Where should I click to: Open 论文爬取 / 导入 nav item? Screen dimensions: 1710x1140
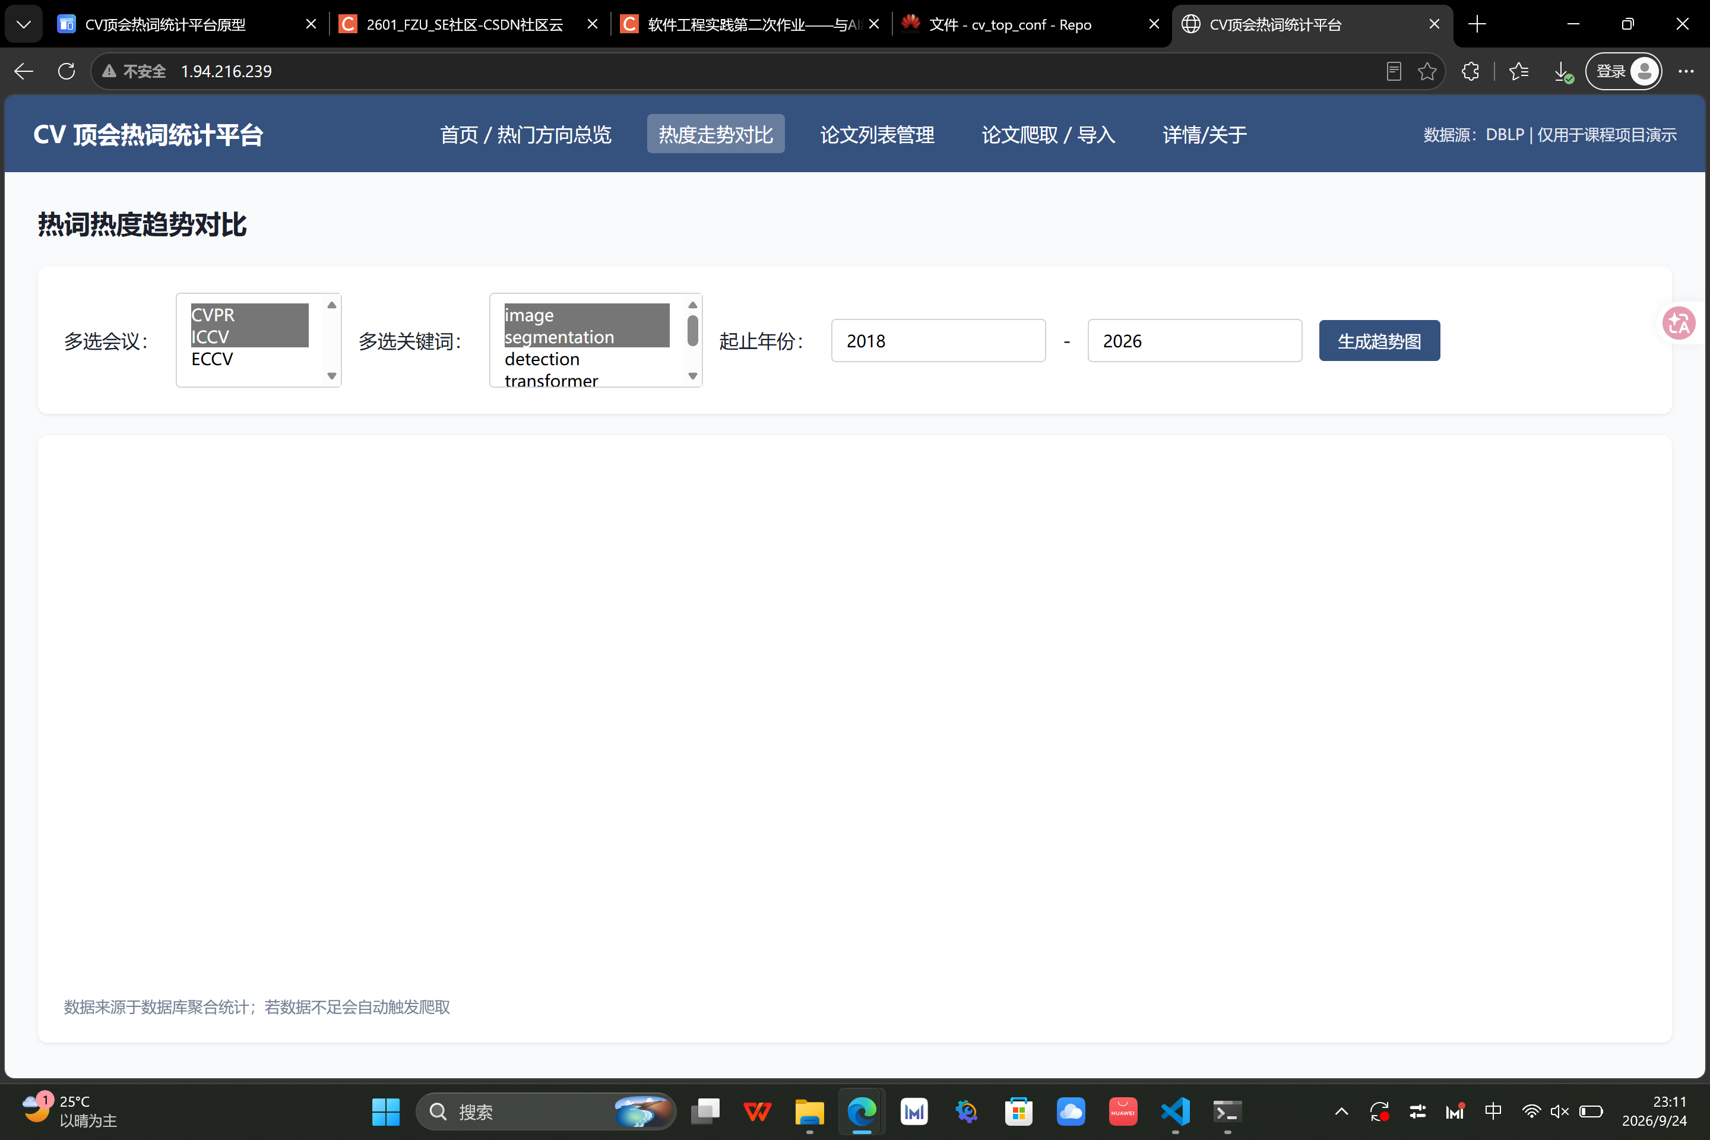click(x=1047, y=135)
